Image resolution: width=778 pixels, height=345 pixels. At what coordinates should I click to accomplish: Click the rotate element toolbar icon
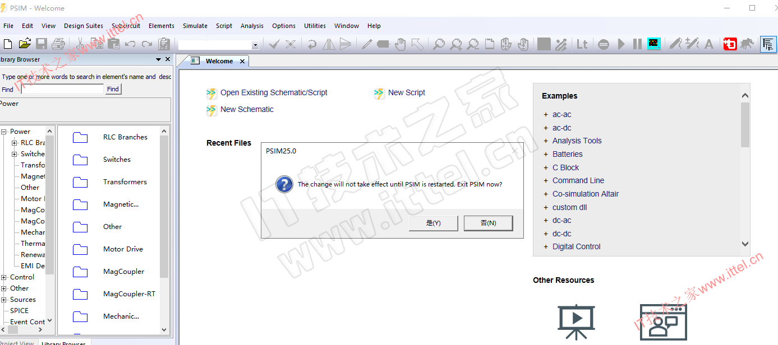(x=312, y=44)
